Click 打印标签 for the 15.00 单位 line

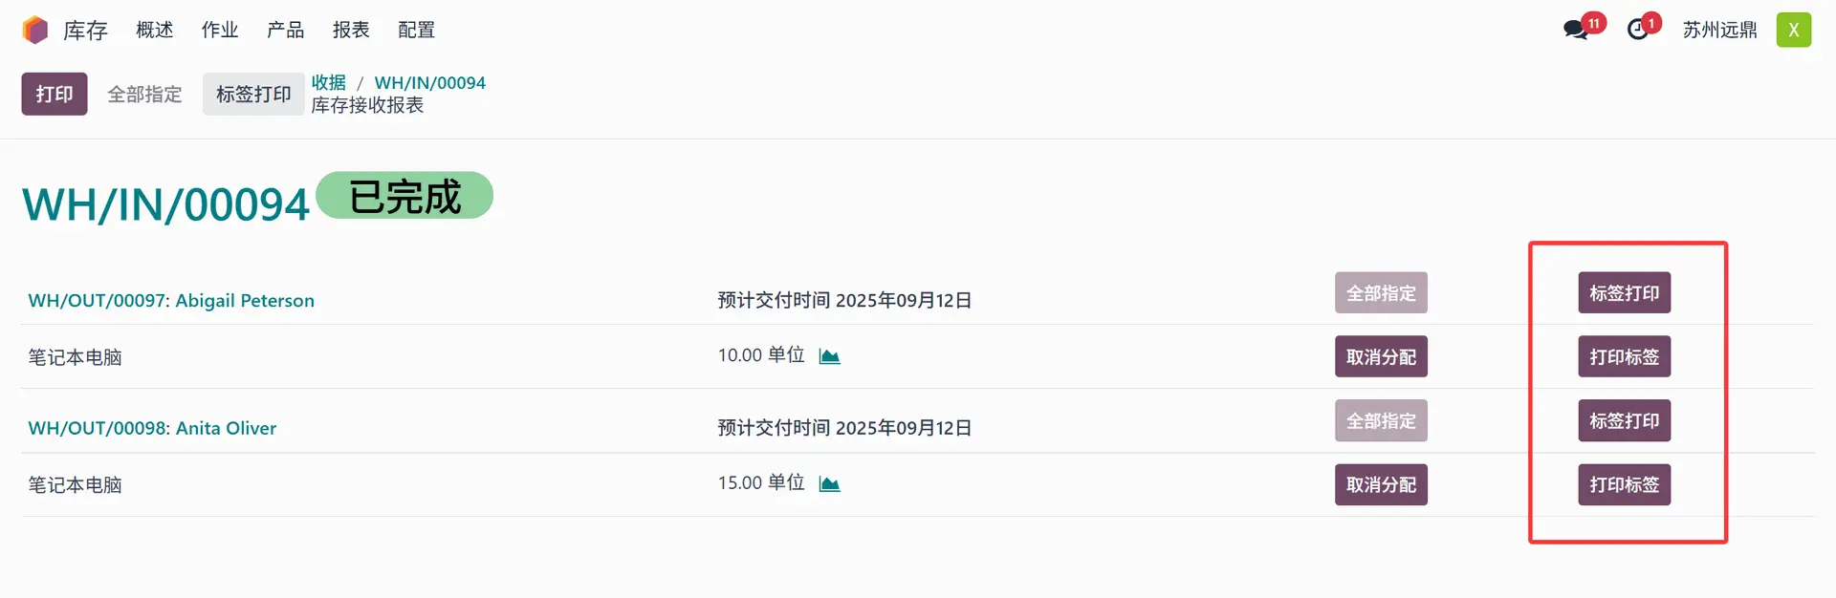click(x=1624, y=484)
